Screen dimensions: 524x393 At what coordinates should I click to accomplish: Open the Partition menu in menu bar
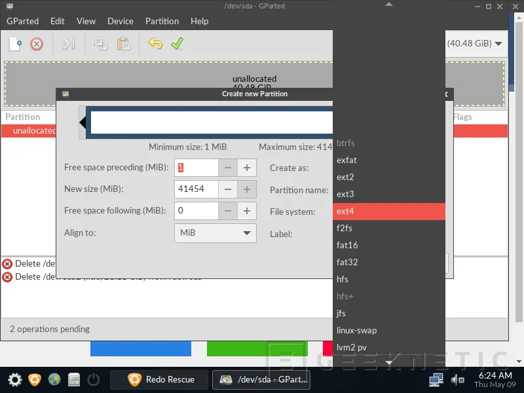tap(162, 21)
